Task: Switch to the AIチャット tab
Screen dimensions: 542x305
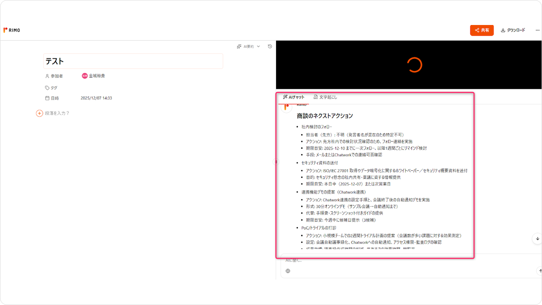Action: tap(293, 97)
